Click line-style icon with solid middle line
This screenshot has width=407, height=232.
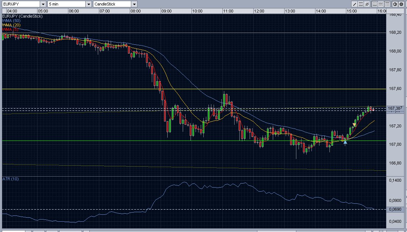click(x=381, y=4)
